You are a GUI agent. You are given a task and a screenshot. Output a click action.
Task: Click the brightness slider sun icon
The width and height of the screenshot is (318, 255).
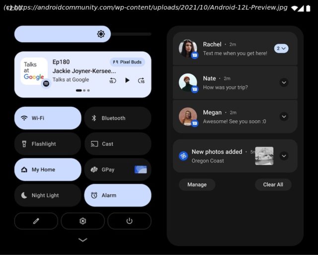101,34
